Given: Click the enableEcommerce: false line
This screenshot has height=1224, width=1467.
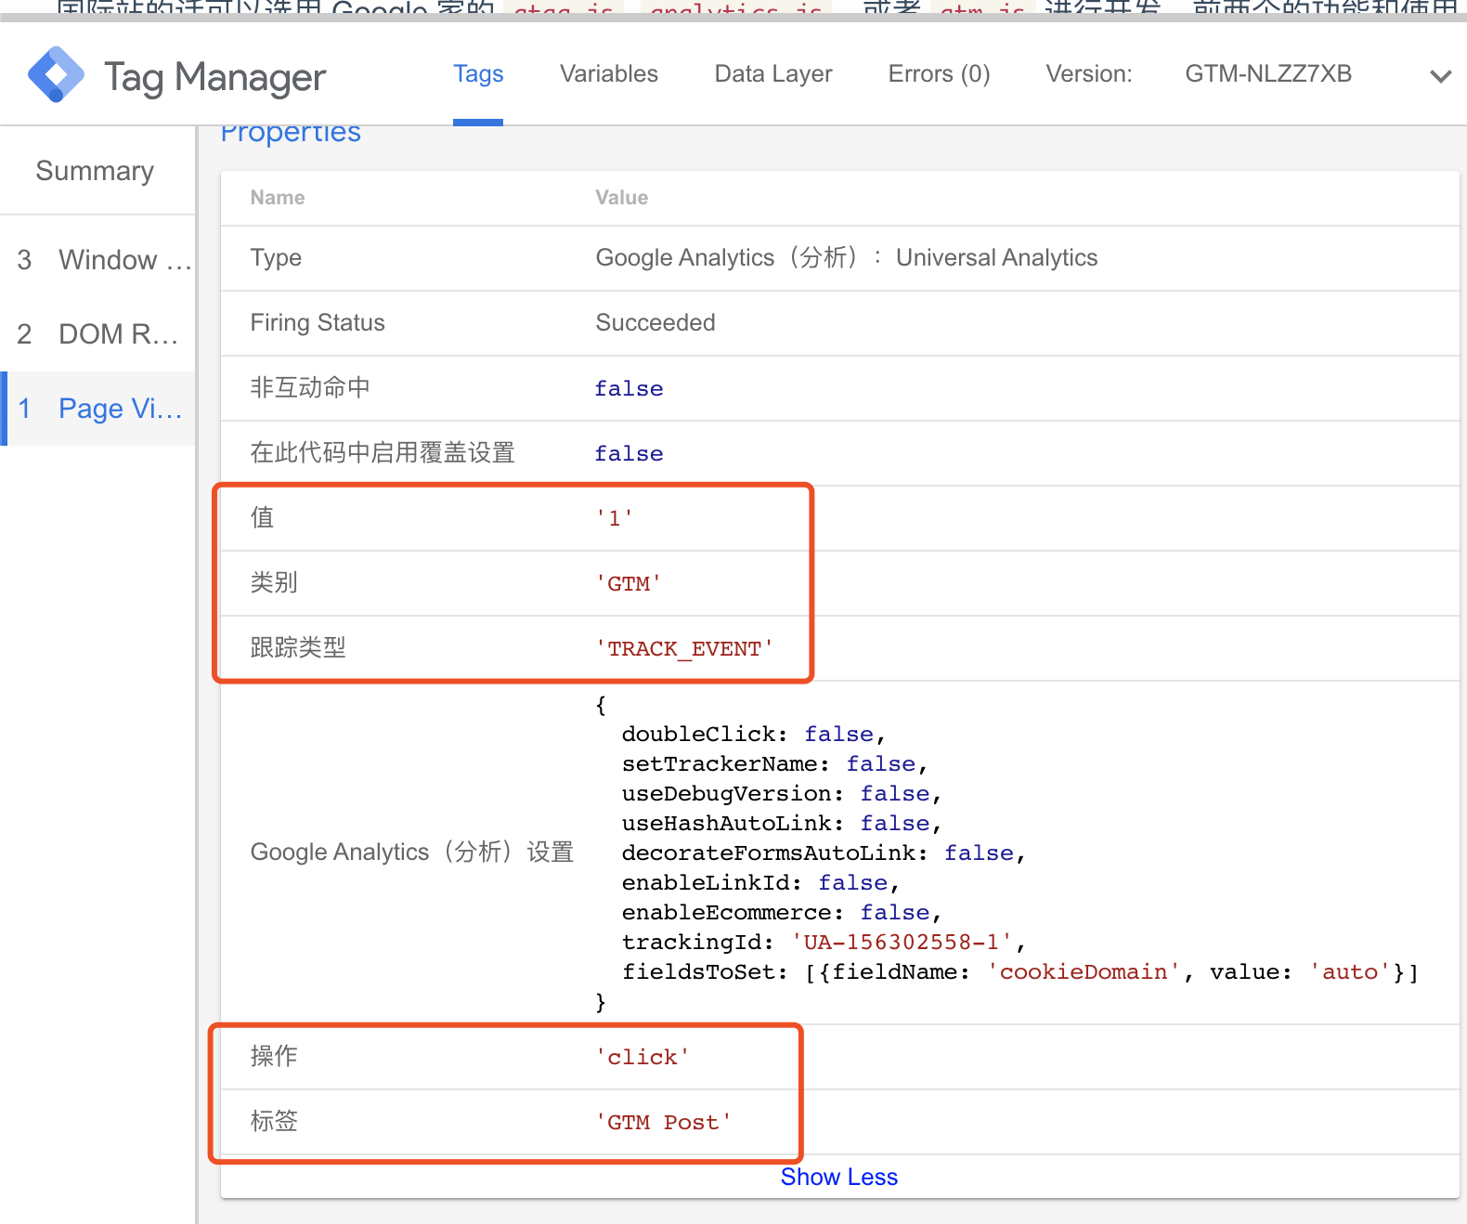Looking at the screenshot, I should (x=782, y=913).
